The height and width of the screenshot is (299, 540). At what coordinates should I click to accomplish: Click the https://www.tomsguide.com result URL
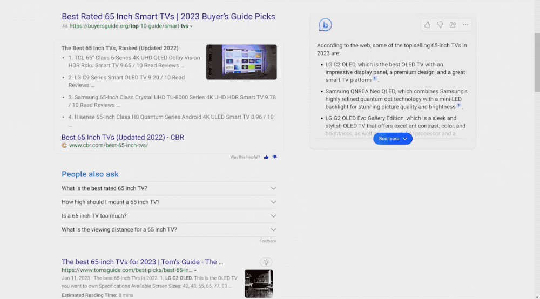click(127, 270)
